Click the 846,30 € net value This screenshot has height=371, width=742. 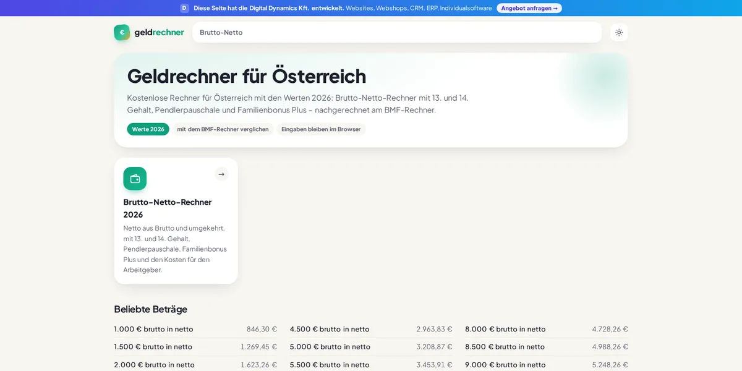point(262,329)
